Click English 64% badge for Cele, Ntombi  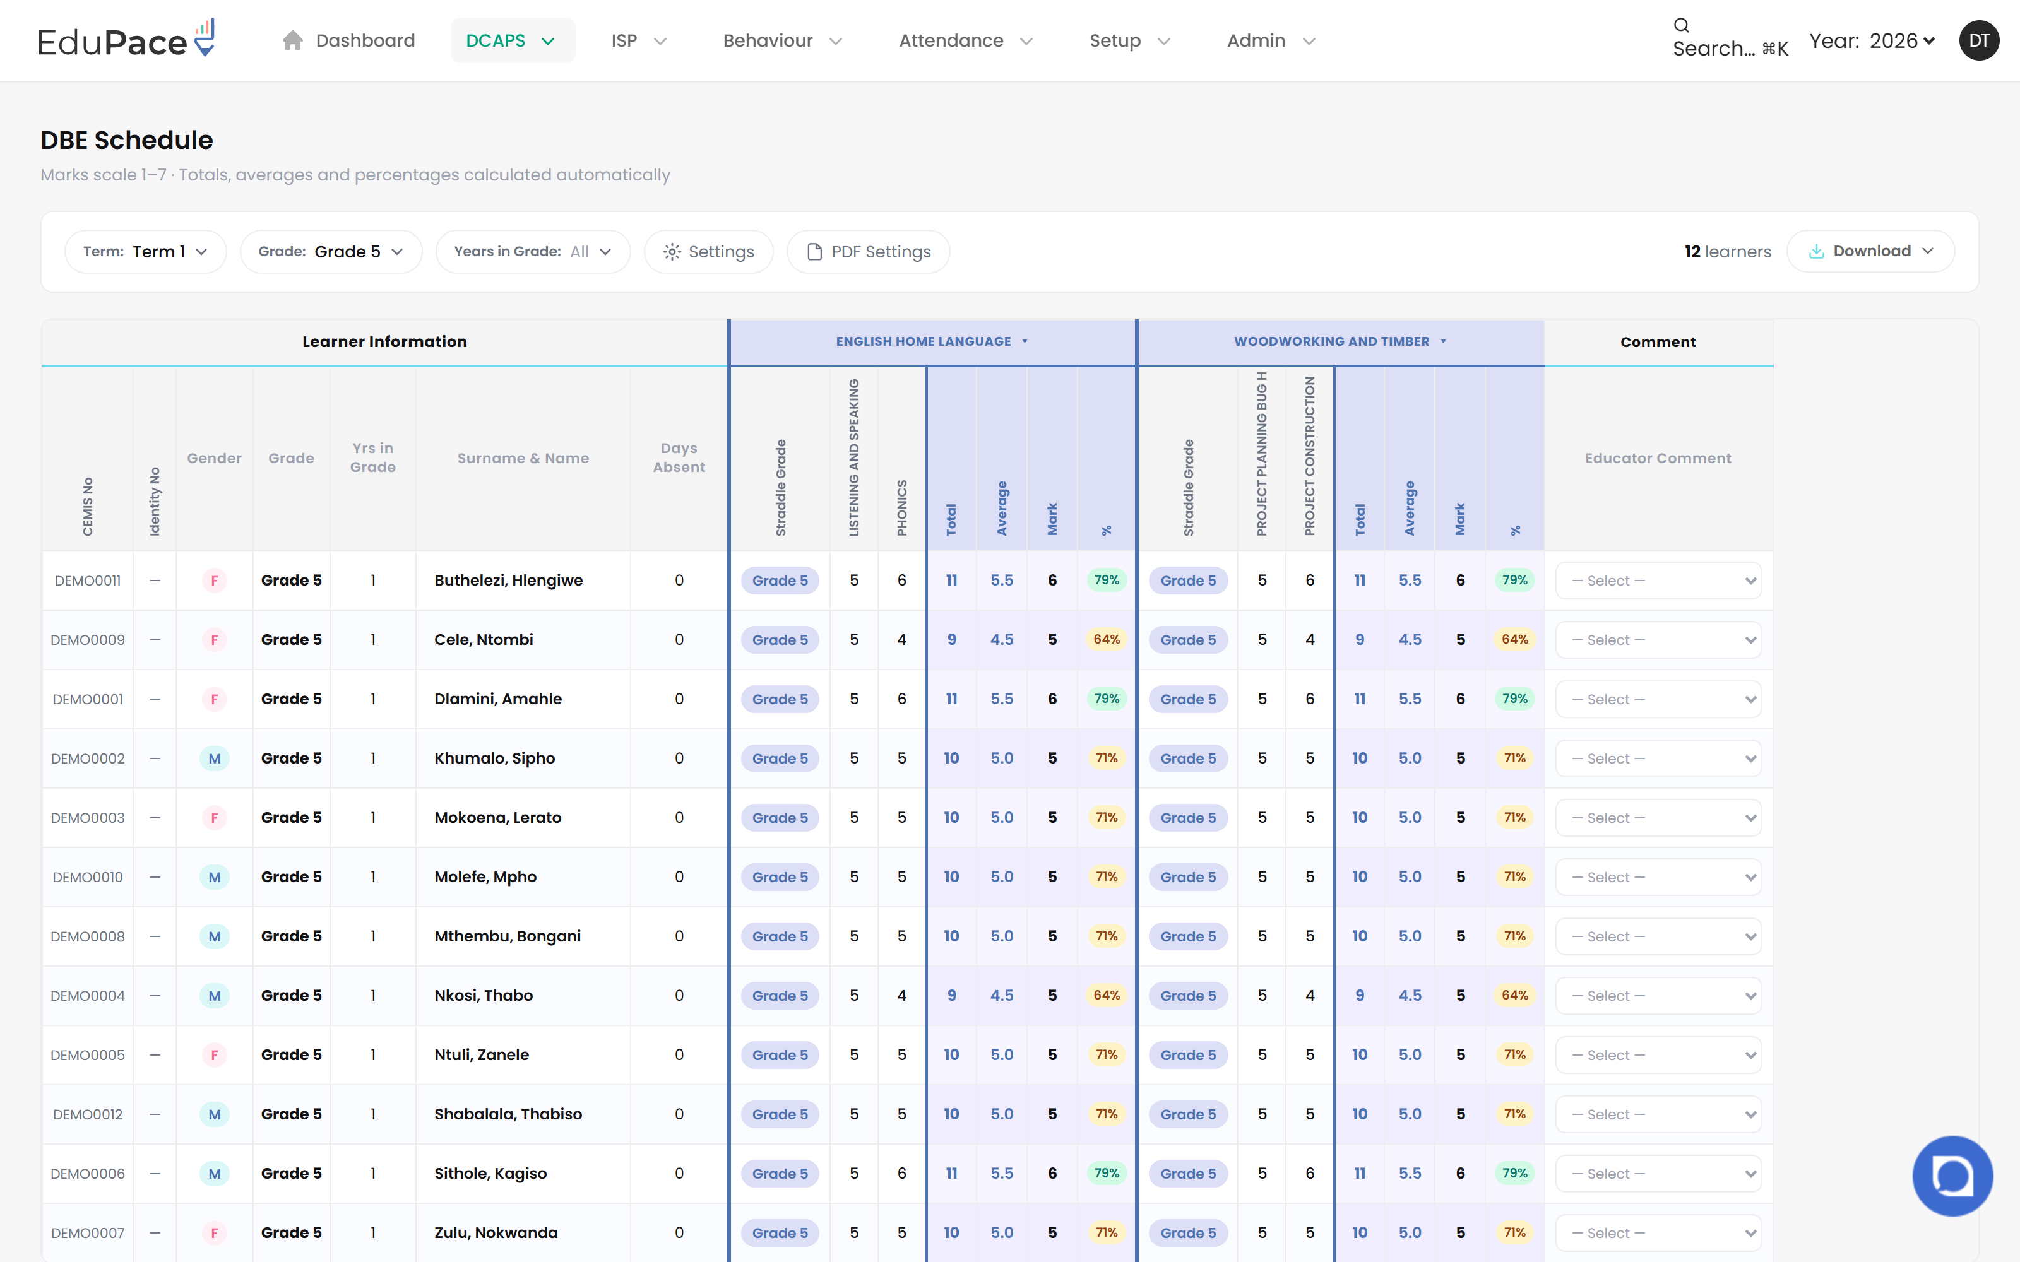[1106, 639]
